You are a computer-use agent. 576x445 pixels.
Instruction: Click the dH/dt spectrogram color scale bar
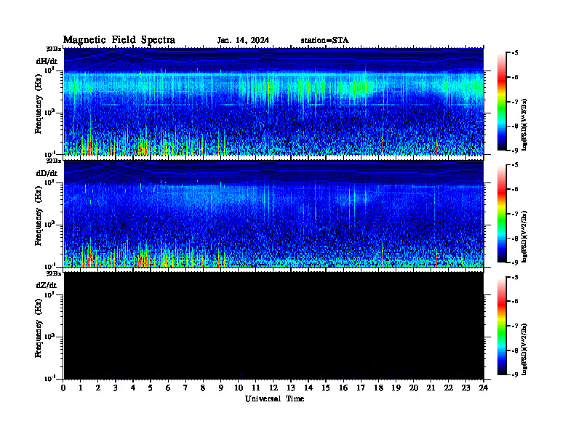pos(501,102)
